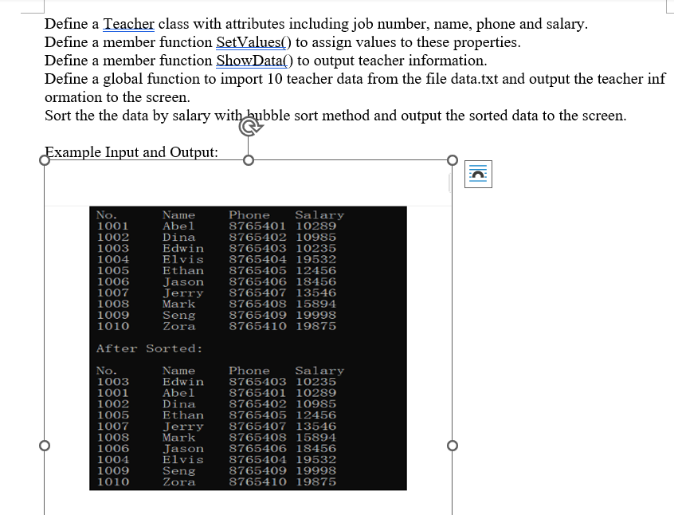Select the underlined word Teacher
The image size is (674, 515).
[129, 23]
